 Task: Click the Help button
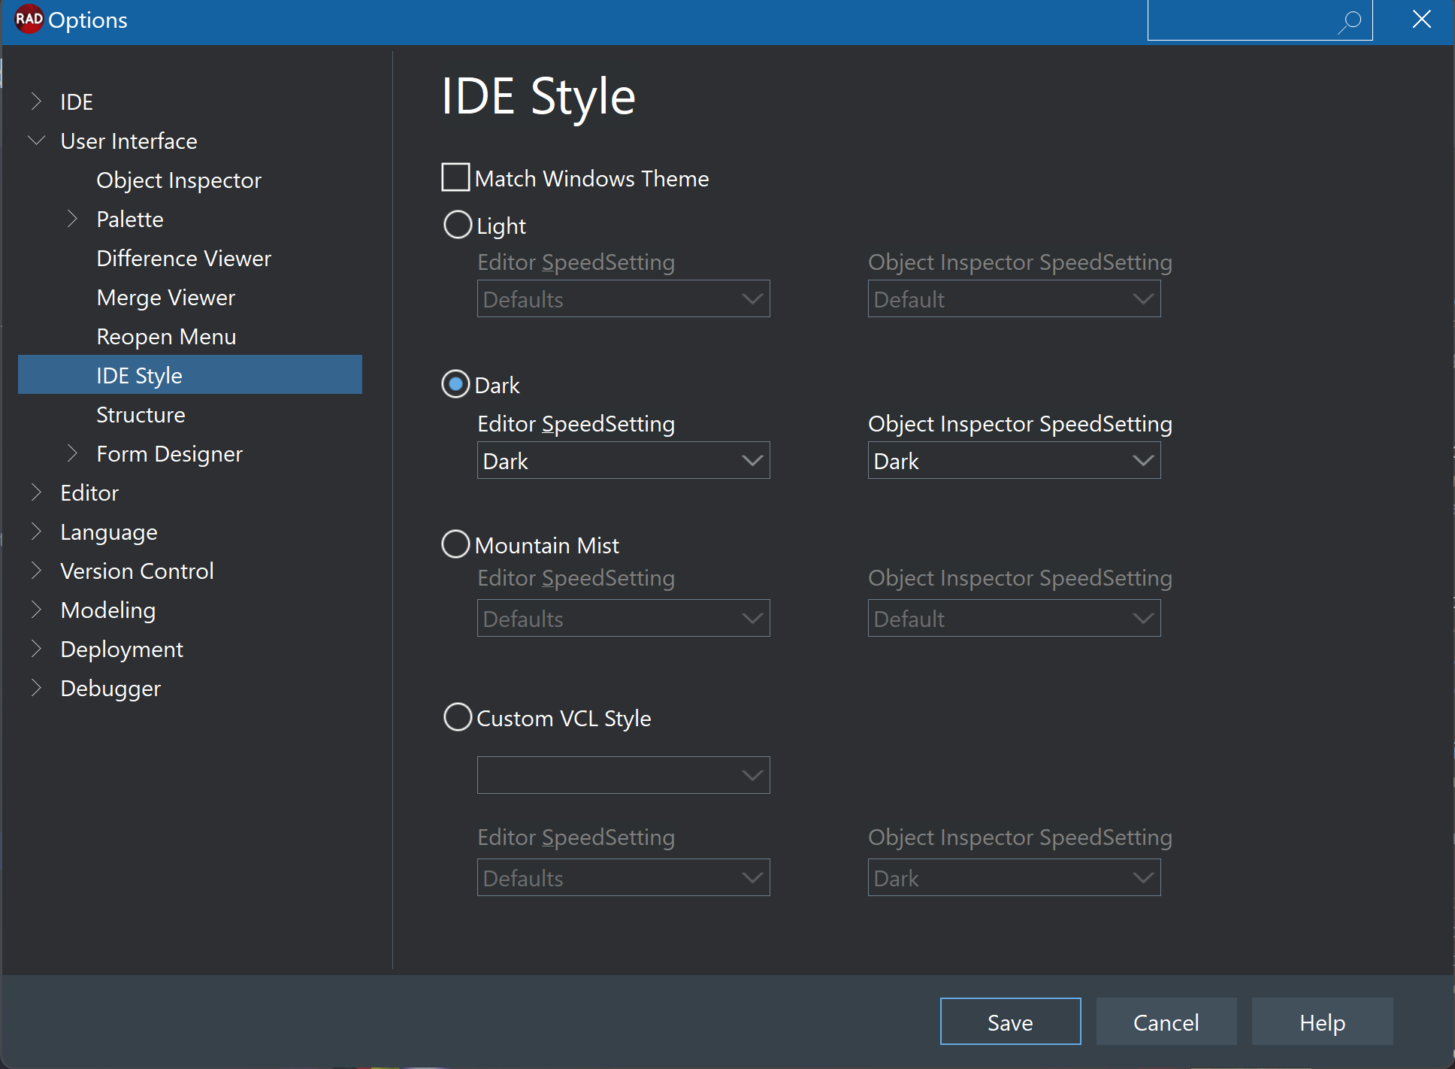pyautogui.click(x=1323, y=1022)
